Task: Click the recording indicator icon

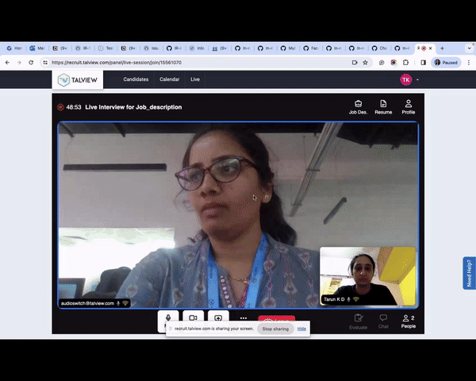Action: point(60,107)
